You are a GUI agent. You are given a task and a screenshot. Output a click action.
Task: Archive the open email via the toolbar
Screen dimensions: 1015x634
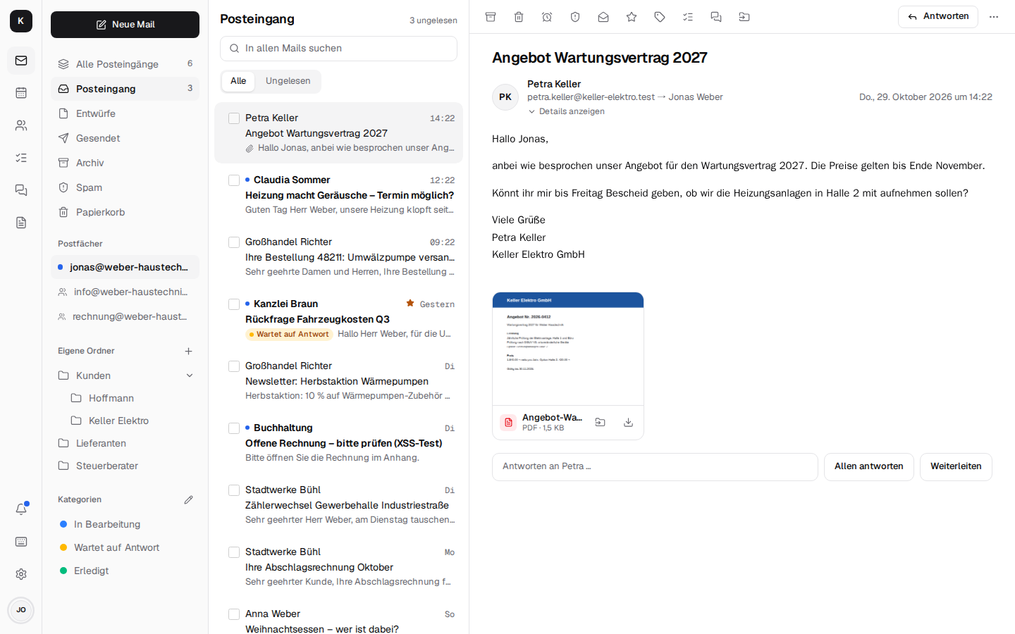(491, 17)
